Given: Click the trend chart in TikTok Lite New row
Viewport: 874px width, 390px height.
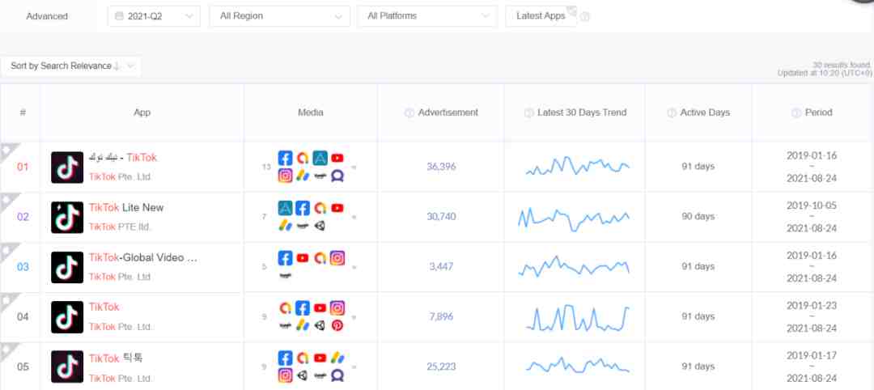Looking at the screenshot, I should (x=574, y=219).
